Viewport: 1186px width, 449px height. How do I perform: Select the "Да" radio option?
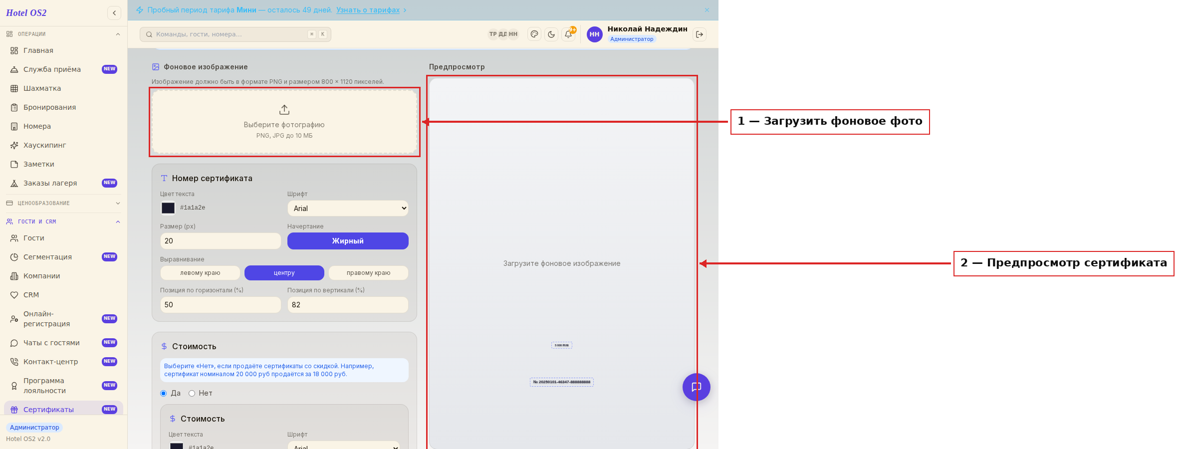163,394
